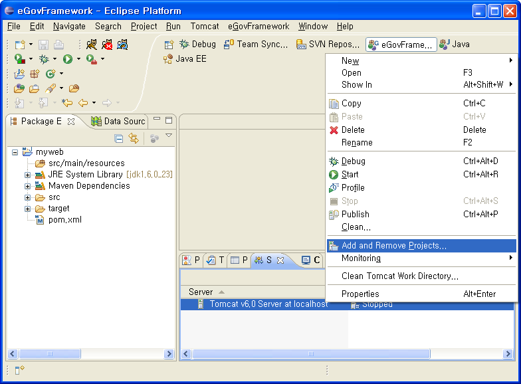Click the Save toolbar icon
521x384 pixels.
click(44, 45)
